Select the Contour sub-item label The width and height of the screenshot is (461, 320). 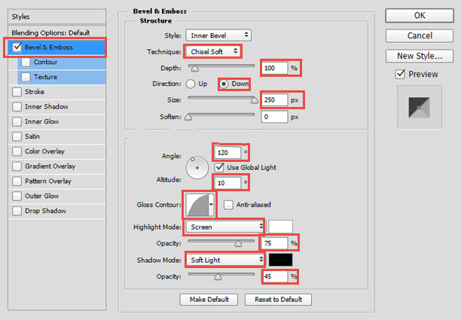pyautogui.click(x=45, y=62)
